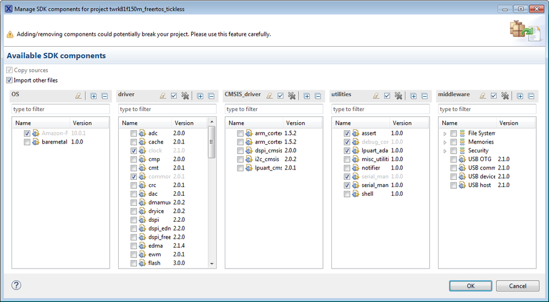Enable the USB host middleware checkbox
The image size is (549, 302).
click(x=453, y=185)
